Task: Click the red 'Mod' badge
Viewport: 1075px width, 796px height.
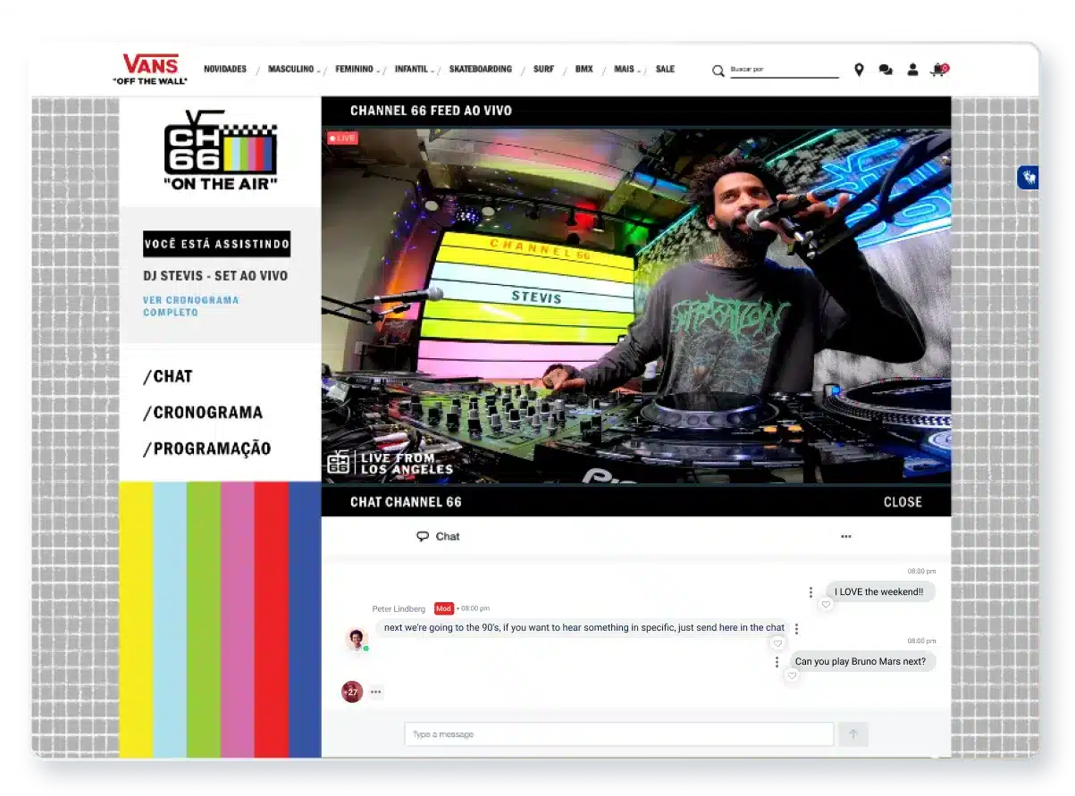Action: [x=444, y=608]
